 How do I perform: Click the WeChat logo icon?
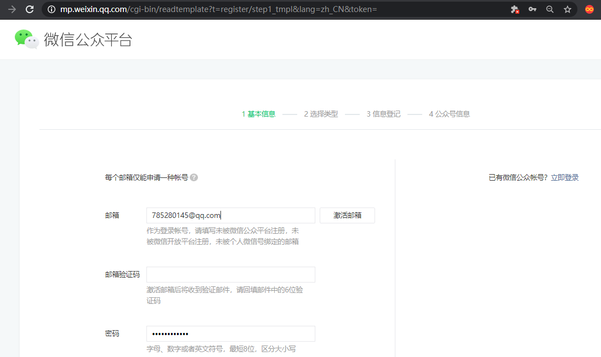coord(27,39)
